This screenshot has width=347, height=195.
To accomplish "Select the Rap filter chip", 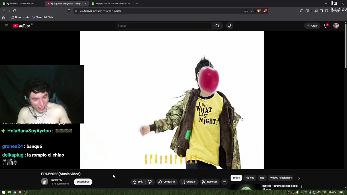I will (262, 178).
